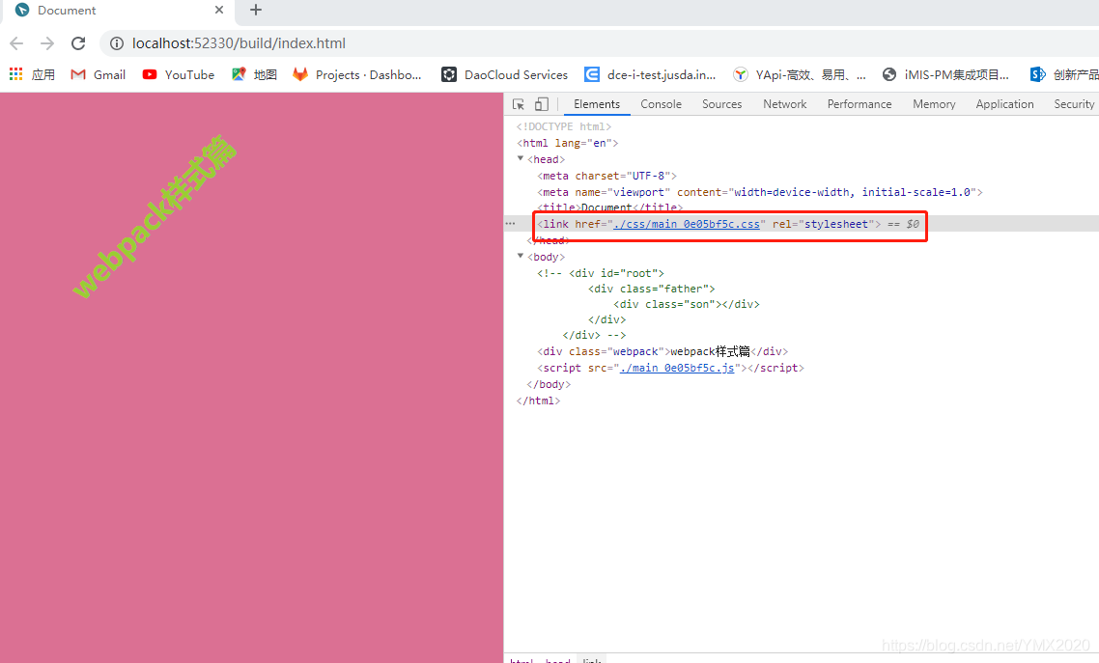
Task: Switch to the Memory tab
Action: (x=934, y=104)
